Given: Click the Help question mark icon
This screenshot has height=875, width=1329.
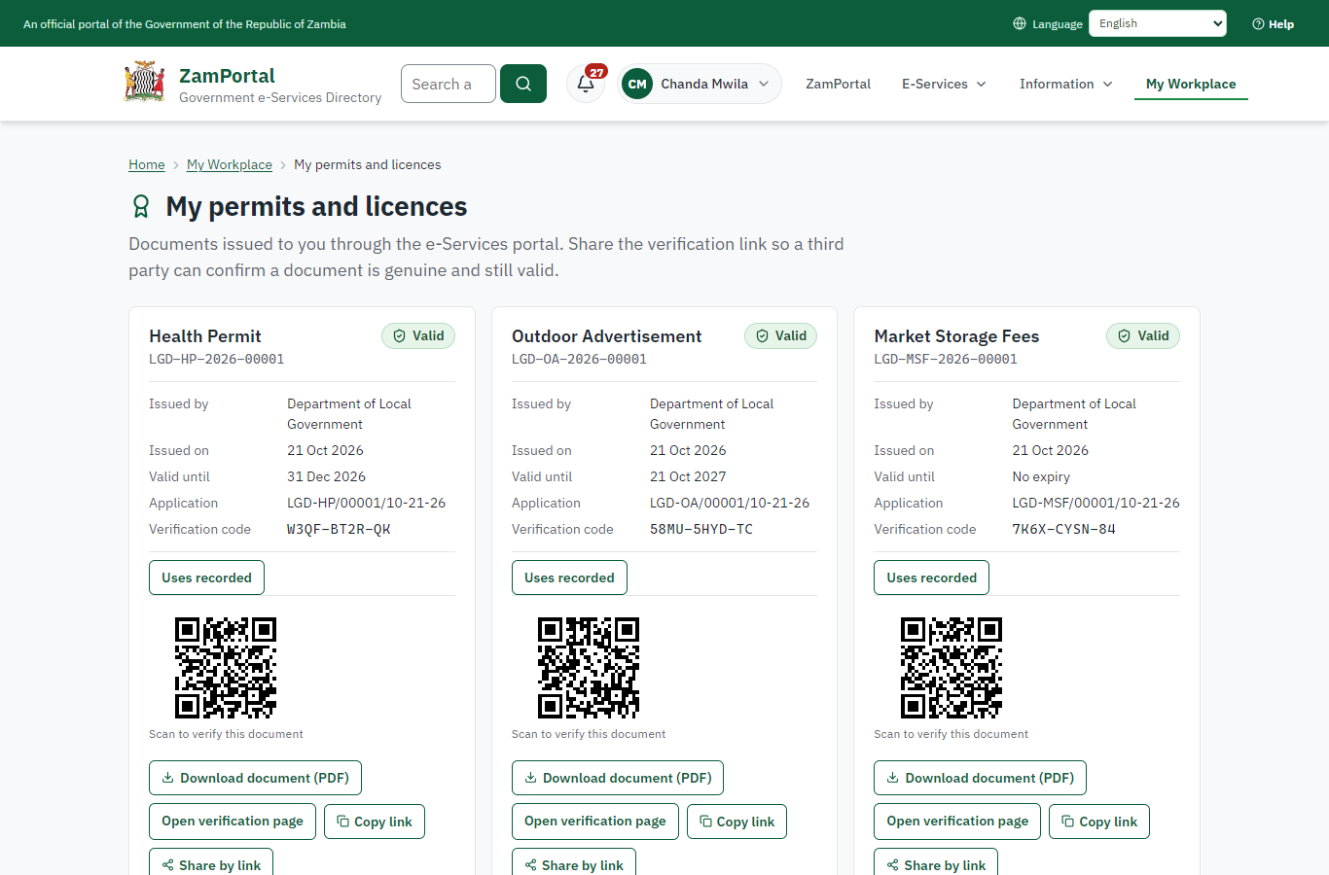Looking at the screenshot, I should pyautogui.click(x=1258, y=23).
